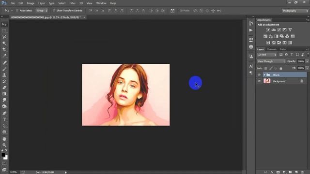Select the Hand tool

4,139
